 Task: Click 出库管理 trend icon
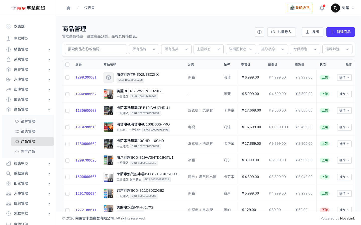tap(9, 89)
